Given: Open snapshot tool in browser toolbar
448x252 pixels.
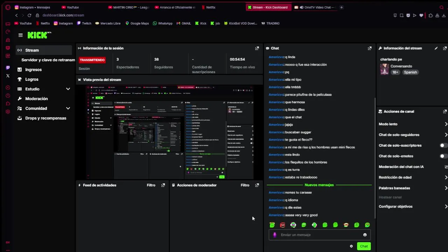Looking at the screenshot, I should pyautogui.click(x=401, y=15).
